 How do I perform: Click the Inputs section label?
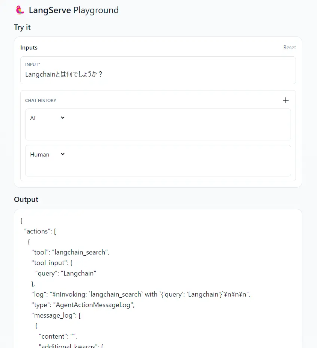click(x=29, y=48)
